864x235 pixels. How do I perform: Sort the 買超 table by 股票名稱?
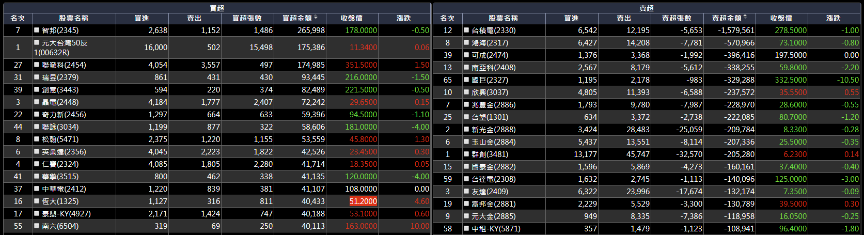click(74, 18)
